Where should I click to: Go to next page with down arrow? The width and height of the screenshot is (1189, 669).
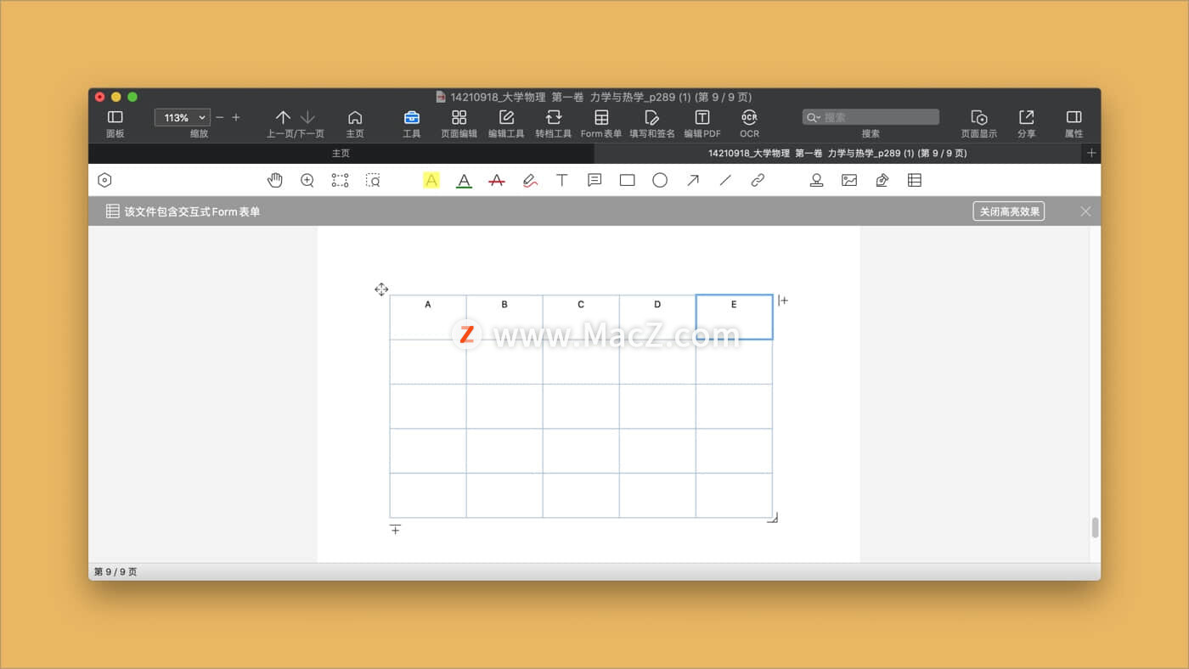coord(307,117)
